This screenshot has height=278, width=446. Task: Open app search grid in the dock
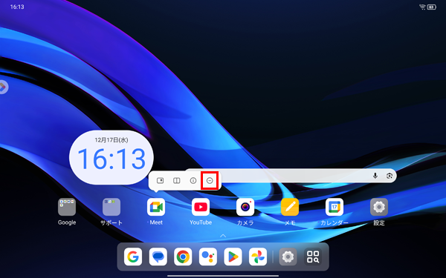313,257
